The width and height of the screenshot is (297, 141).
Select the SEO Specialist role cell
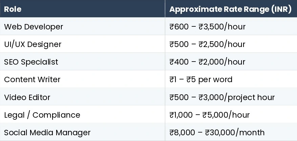(x=31, y=62)
